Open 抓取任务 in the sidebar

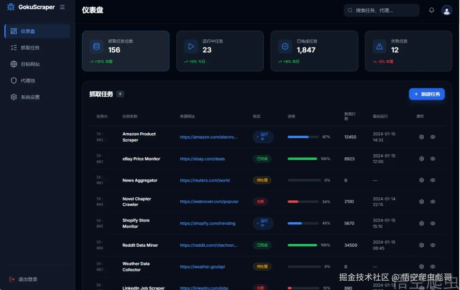click(37, 48)
